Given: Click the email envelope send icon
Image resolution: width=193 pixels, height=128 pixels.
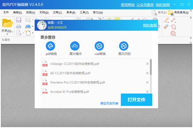Looking at the screenshot, I should point(28,20).
